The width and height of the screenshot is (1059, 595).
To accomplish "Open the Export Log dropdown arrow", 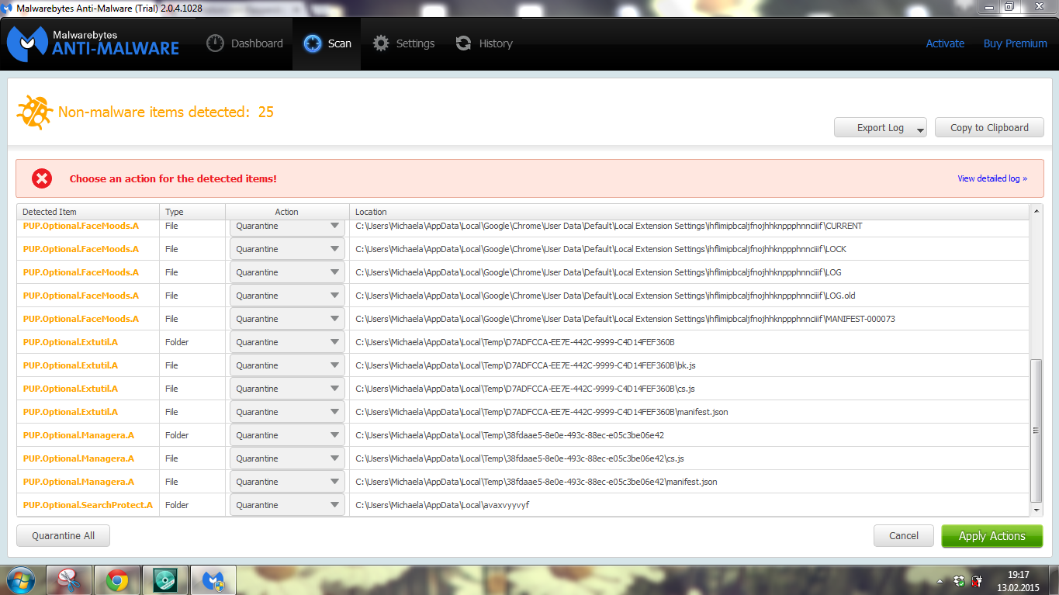I will (920, 130).
